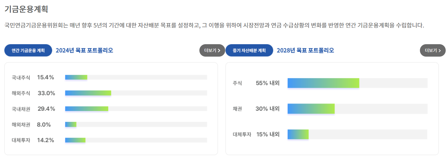Click the 기금운용계획 page title
The height and width of the screenshot is (158, 448).
point(26,9)
